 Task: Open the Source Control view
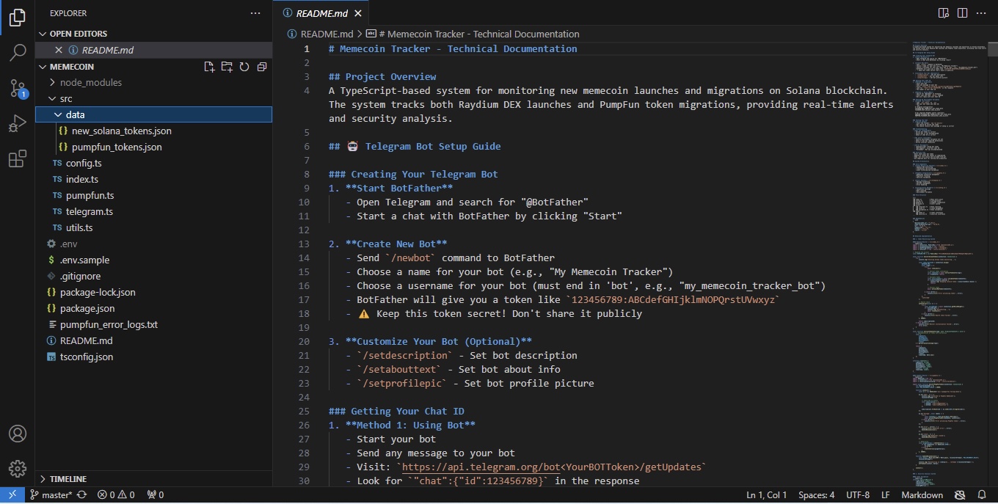tap(17, 88)
